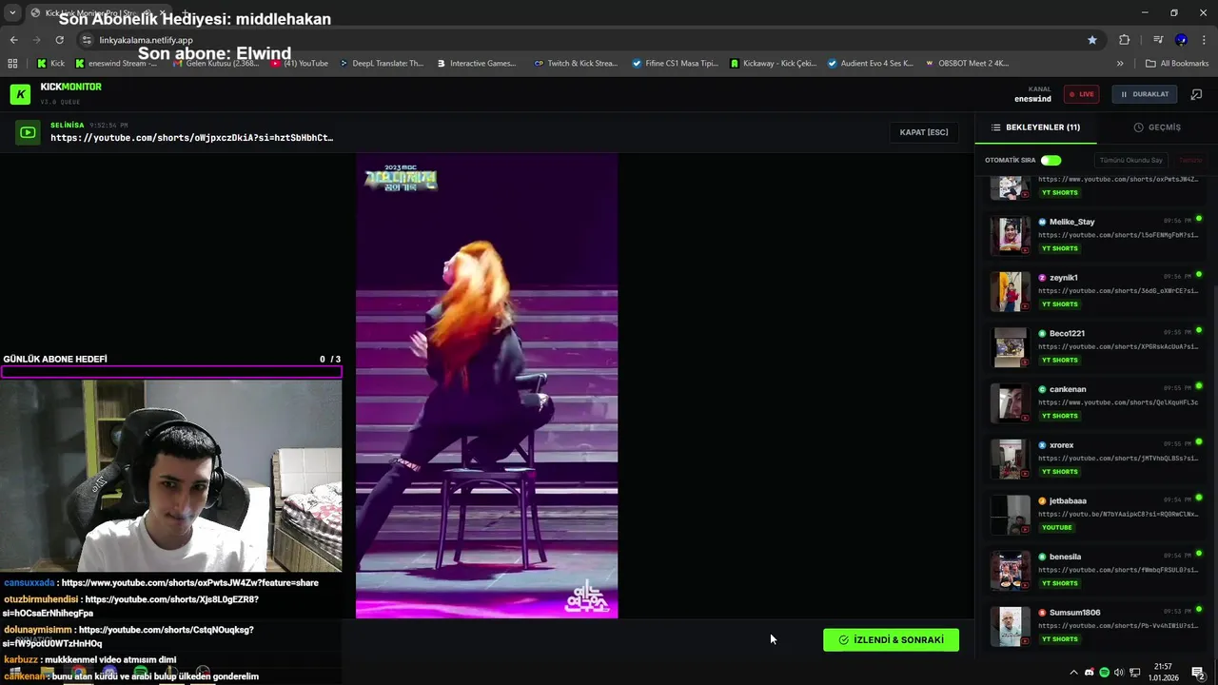
Task: Click the red Temizle button
Action: 1190,160
